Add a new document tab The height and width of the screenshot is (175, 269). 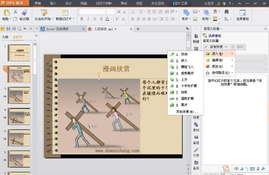[138, 29]
